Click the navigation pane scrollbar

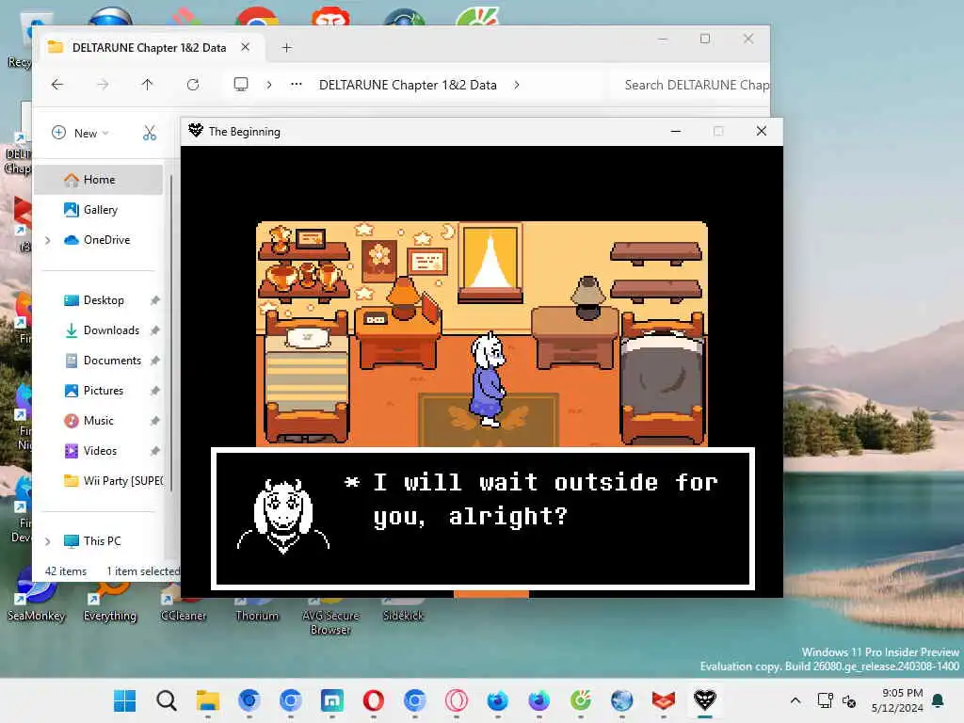(171, 332)
